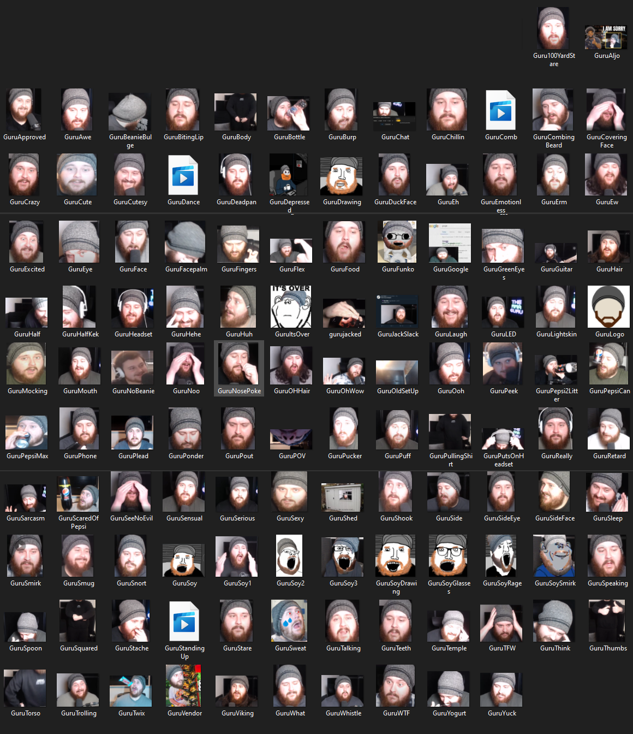Select the GuruShed image file
The height and width of the screenshot is (734, 633).
point(342,497)
